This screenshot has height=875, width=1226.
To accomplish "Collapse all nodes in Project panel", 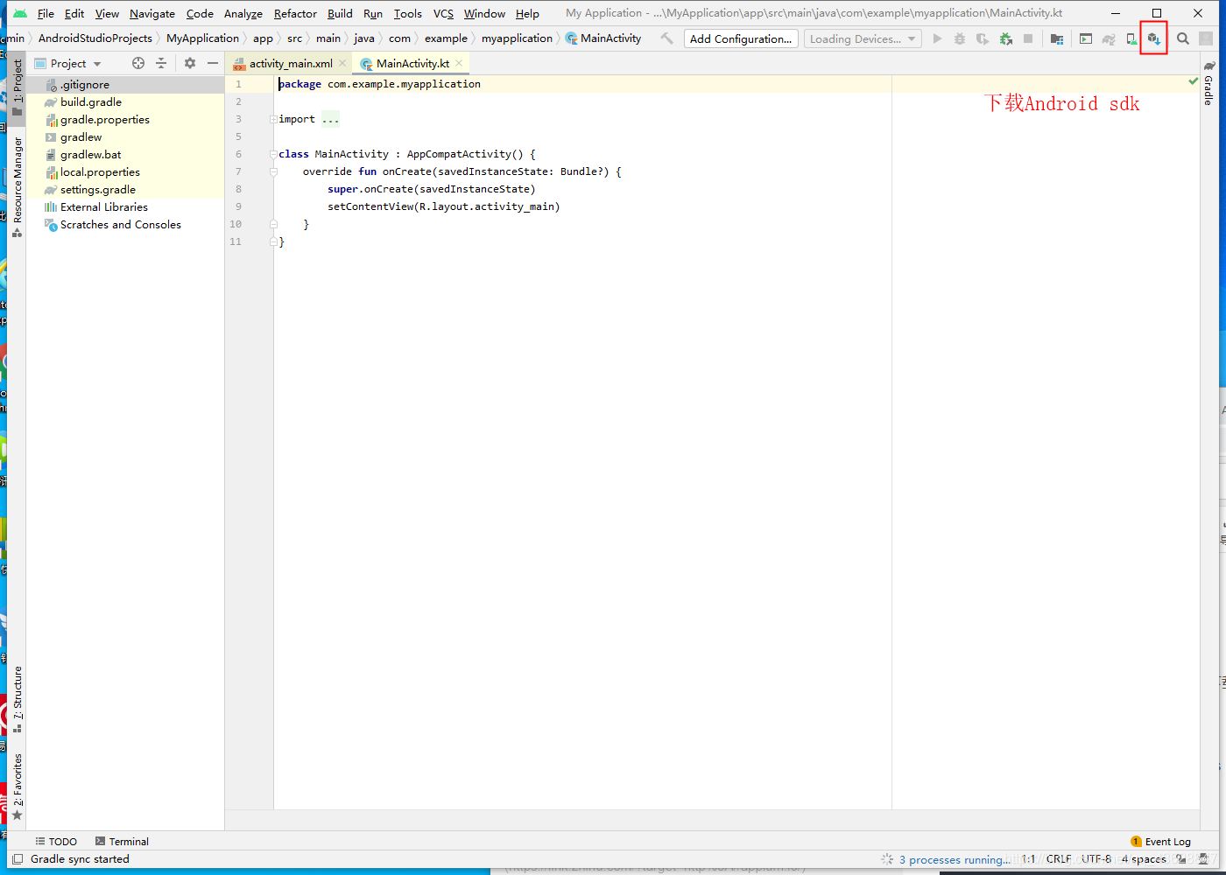I will (163, 63).
